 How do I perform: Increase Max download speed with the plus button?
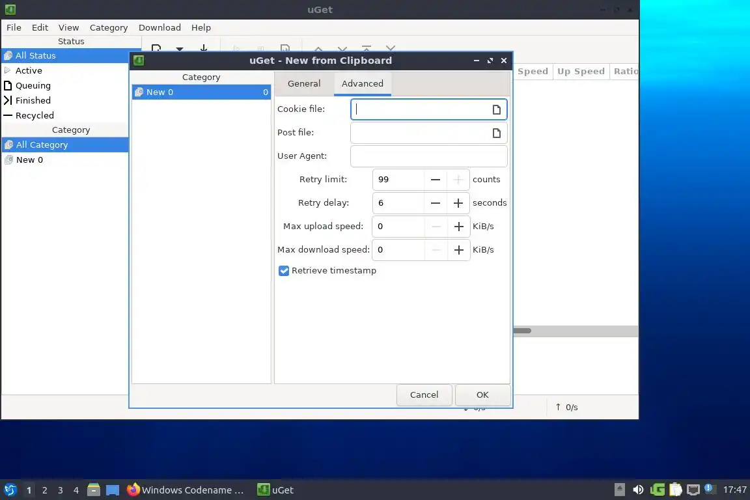459,250
